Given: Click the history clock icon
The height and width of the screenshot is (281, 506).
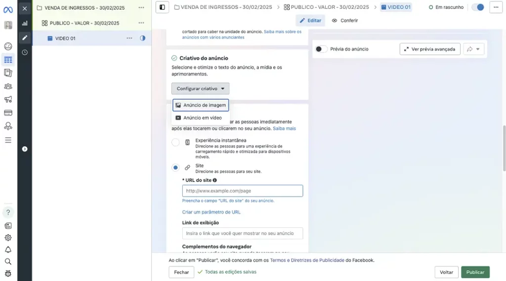Looking at the screenshot, I should tap(25, 52).
